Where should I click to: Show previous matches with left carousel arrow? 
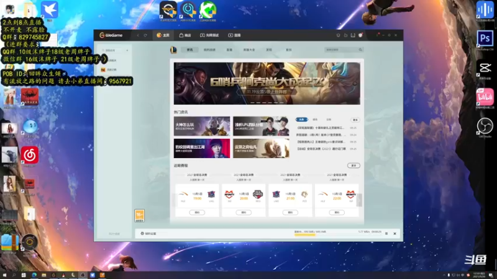pyautogui.click(x=174, y=200)
